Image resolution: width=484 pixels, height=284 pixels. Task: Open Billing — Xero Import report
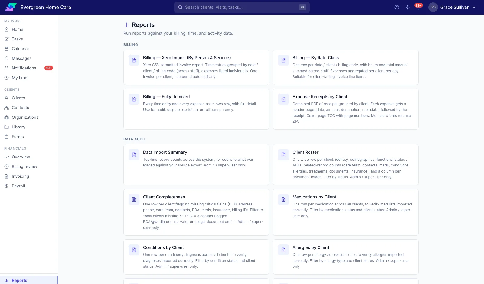click(196, 67)
